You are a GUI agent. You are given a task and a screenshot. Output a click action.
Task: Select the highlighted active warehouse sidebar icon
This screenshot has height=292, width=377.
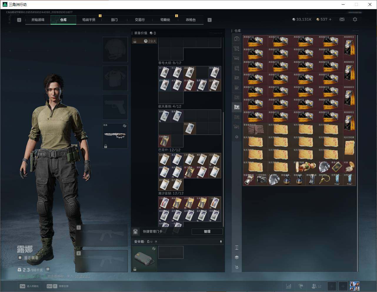pos(237,107)
